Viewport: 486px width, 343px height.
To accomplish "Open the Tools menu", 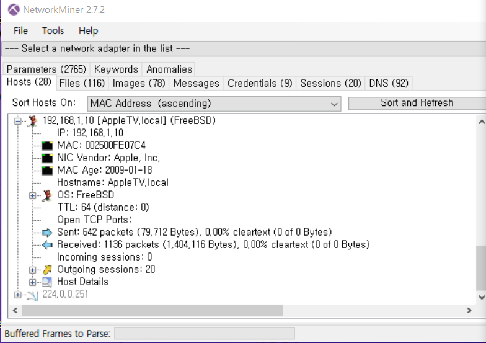I will [53, 31].
